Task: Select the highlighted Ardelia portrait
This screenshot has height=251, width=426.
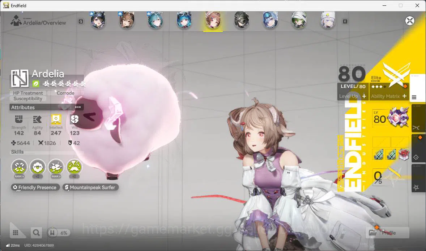Action: 213,20
